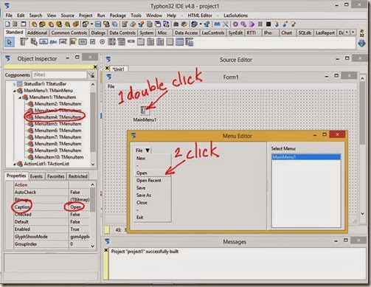The width and height of the screenshot is (371, 287).
Task: Pick the TActionList component in palette
Action: coord(189,42)
